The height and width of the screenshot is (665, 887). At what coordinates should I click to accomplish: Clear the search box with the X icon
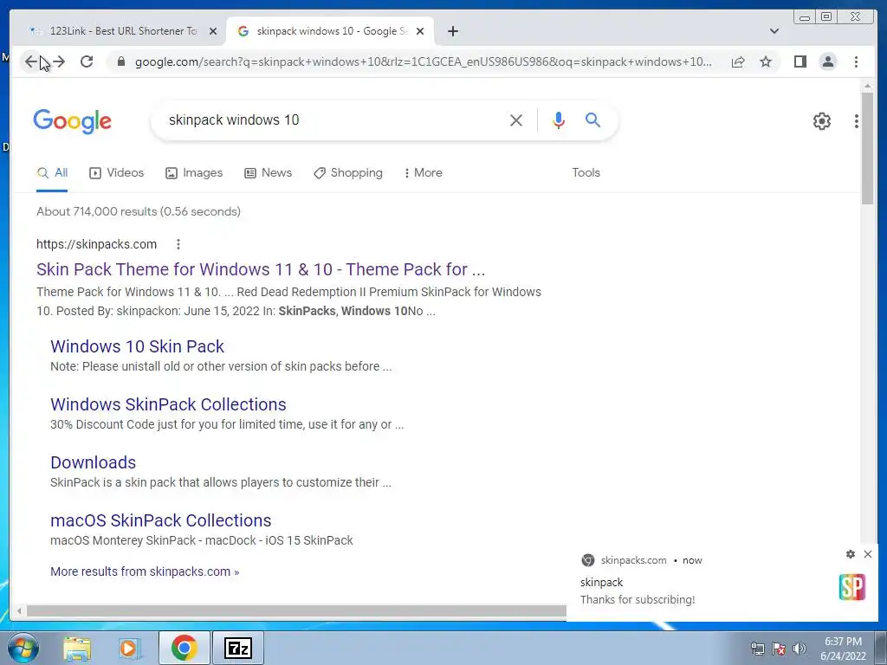[x=516, y=119]
